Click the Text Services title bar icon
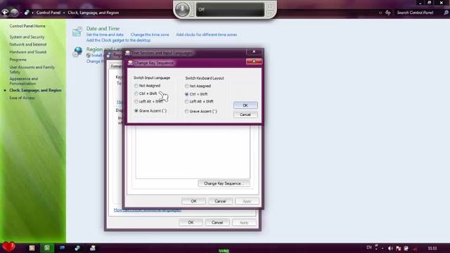Screen dimensions: 450x253 pyautogui.click(x=128, y=53)
